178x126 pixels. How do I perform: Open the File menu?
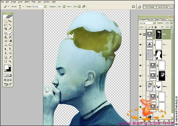point(2,2)
